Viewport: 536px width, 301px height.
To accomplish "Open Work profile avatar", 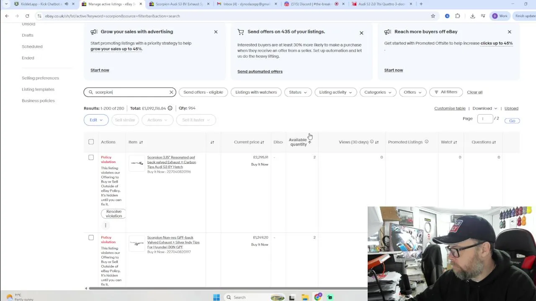I will tap(500, 16).
